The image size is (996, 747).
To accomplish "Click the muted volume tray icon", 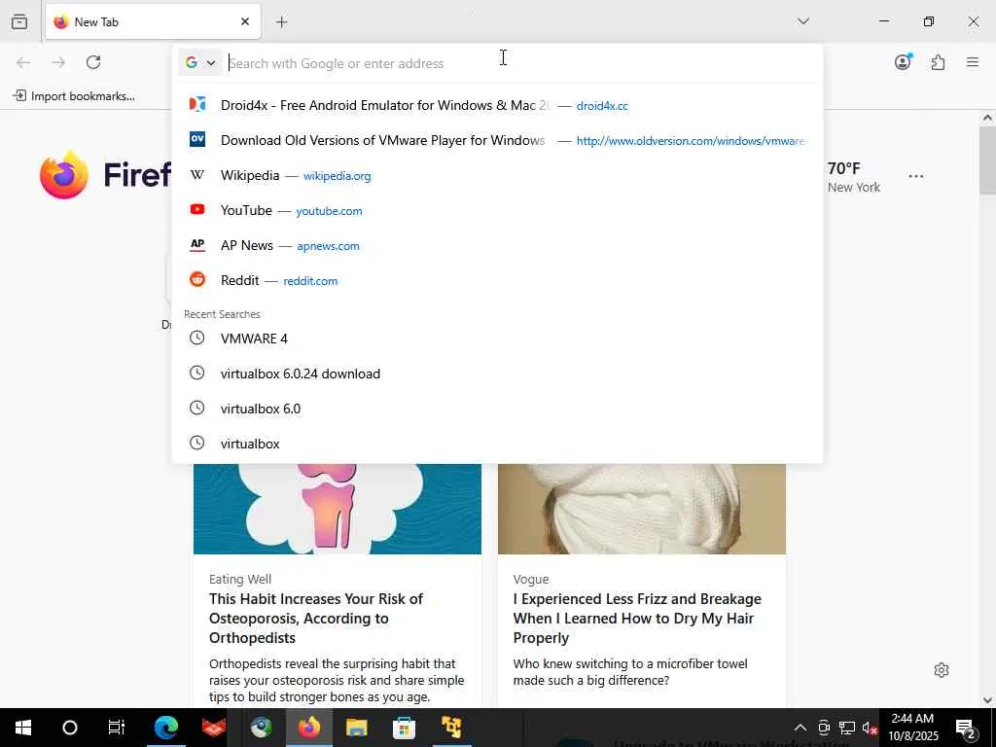I will tap(870, 728).
